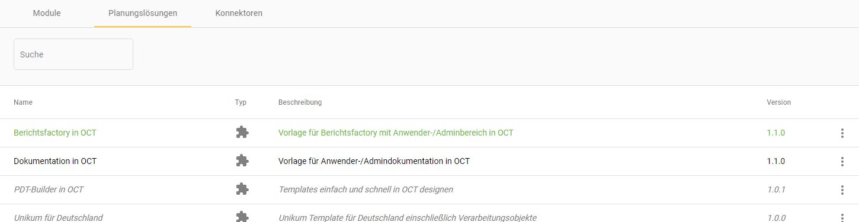This screenshot has width=859, height=222.
Task: Open three-dot menu for Dokumentation row
Action: tap(842, 162)
